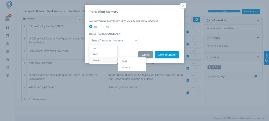Select the No radio button
Image resolution: width=269 pixels, height=121 pixels.
pyautogui.click(x=103, y=26)
